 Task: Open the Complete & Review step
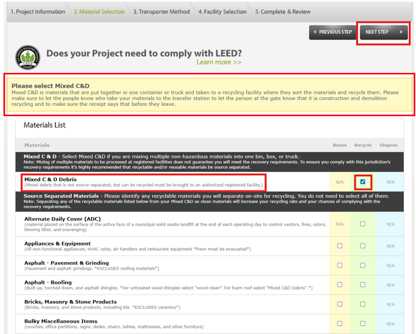coord(282,12)
